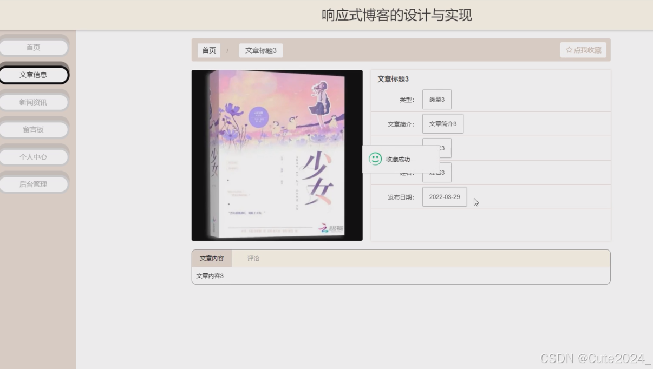Viewport: 653px width, 369px height.
Task: Open 个人中心 from the sidebar
Action: (34, 157)
